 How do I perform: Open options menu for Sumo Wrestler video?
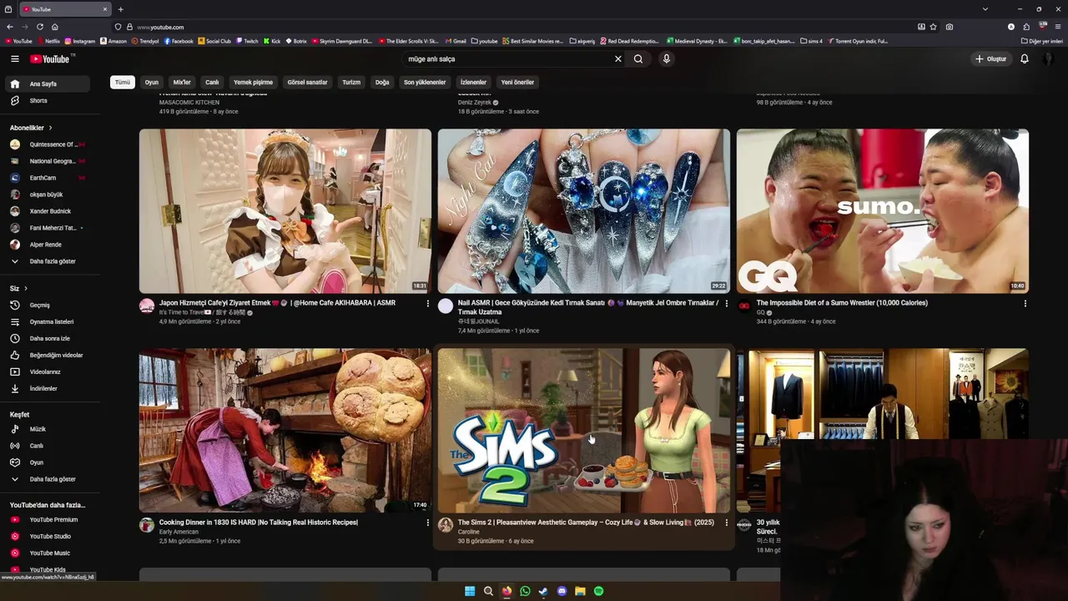pos(1025,303)
